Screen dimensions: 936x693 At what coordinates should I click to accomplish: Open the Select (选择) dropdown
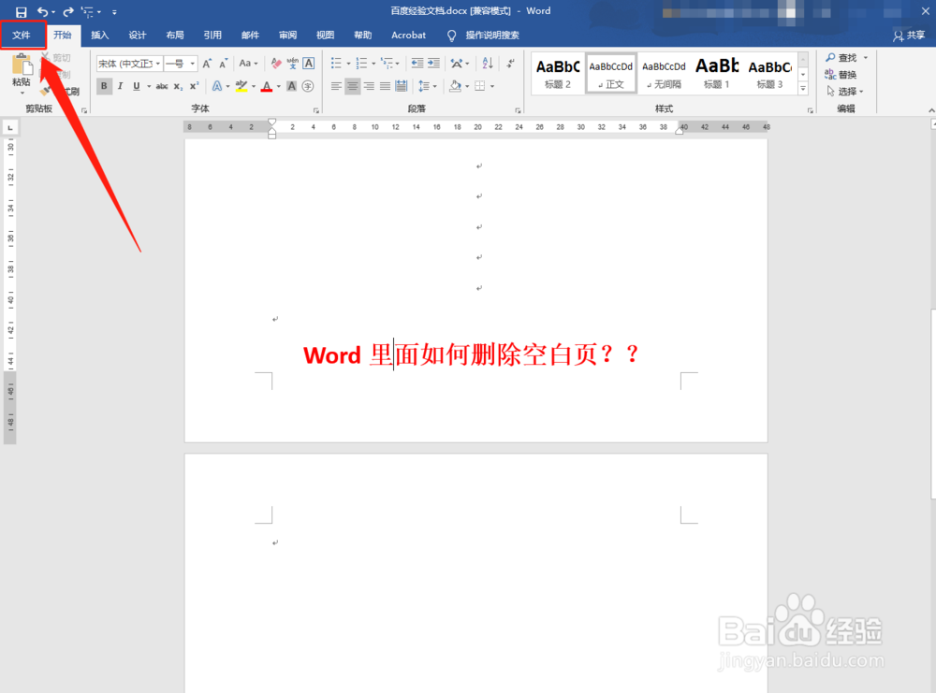coord(844,92)
